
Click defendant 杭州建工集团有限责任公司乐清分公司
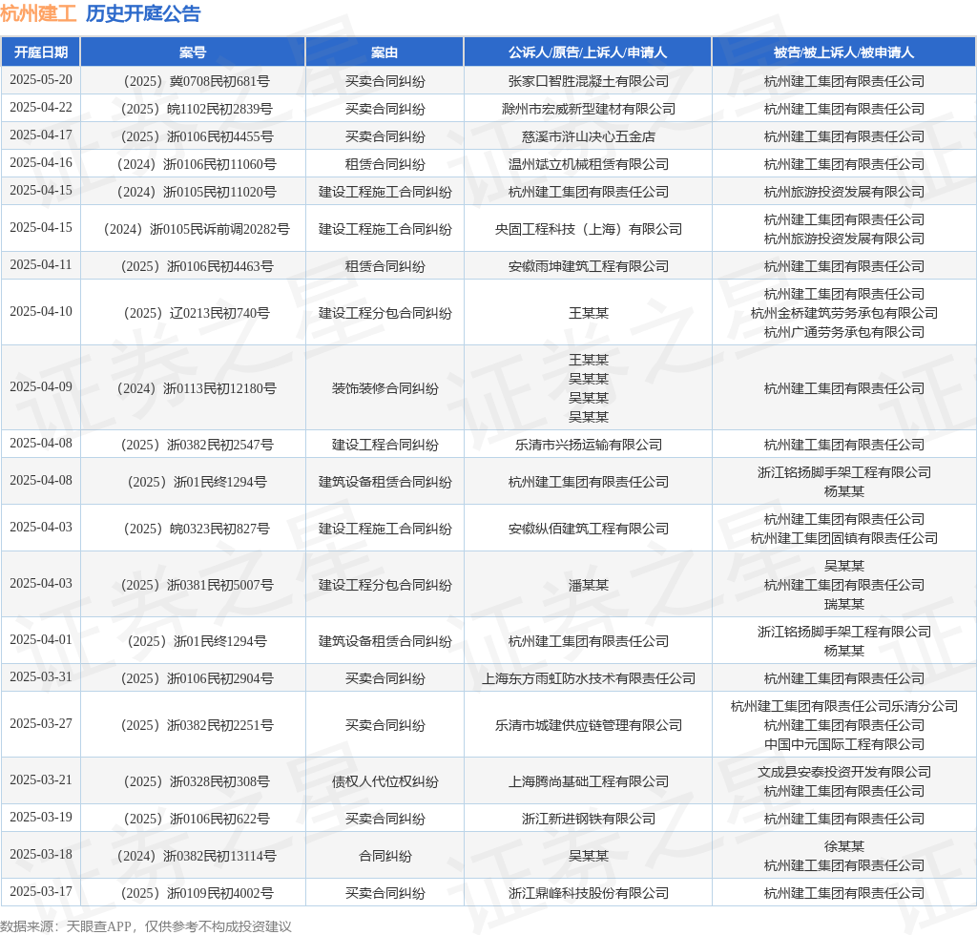844,706
